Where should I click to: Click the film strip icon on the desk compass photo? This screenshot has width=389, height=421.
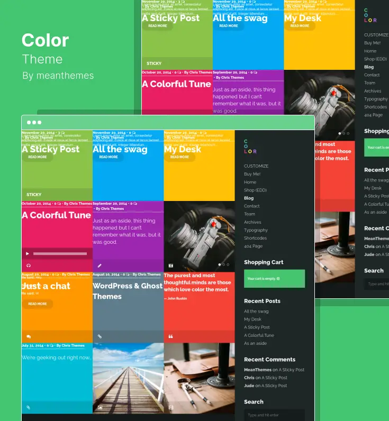click(170, 407)
